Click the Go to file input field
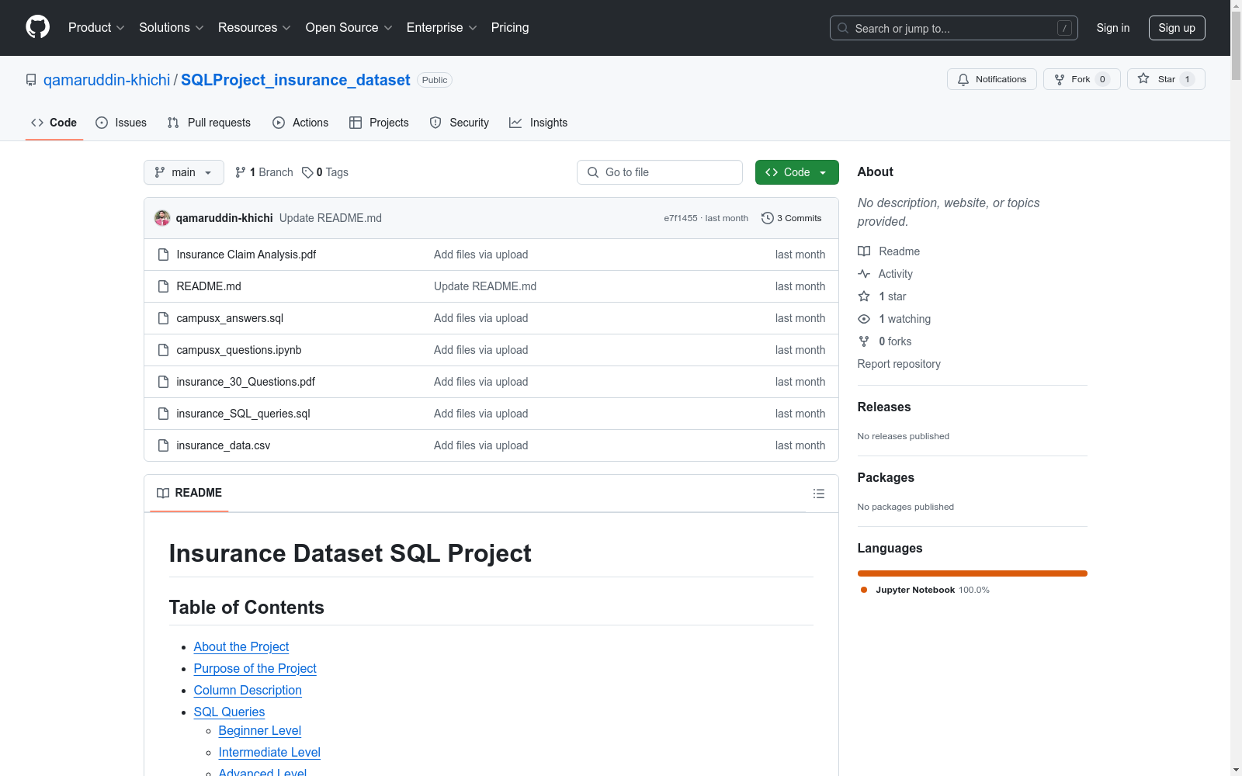This screenshot has width=1242, height=776. click(660, 172)
